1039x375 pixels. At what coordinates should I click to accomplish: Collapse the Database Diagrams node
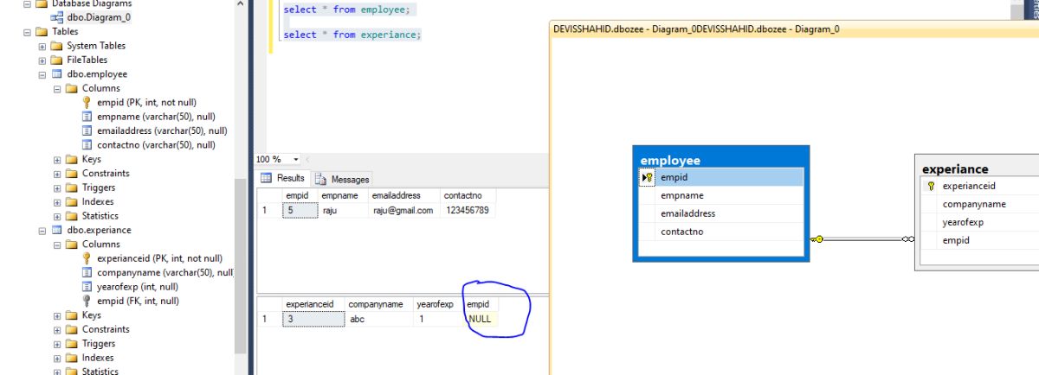(x=28, y=3)
